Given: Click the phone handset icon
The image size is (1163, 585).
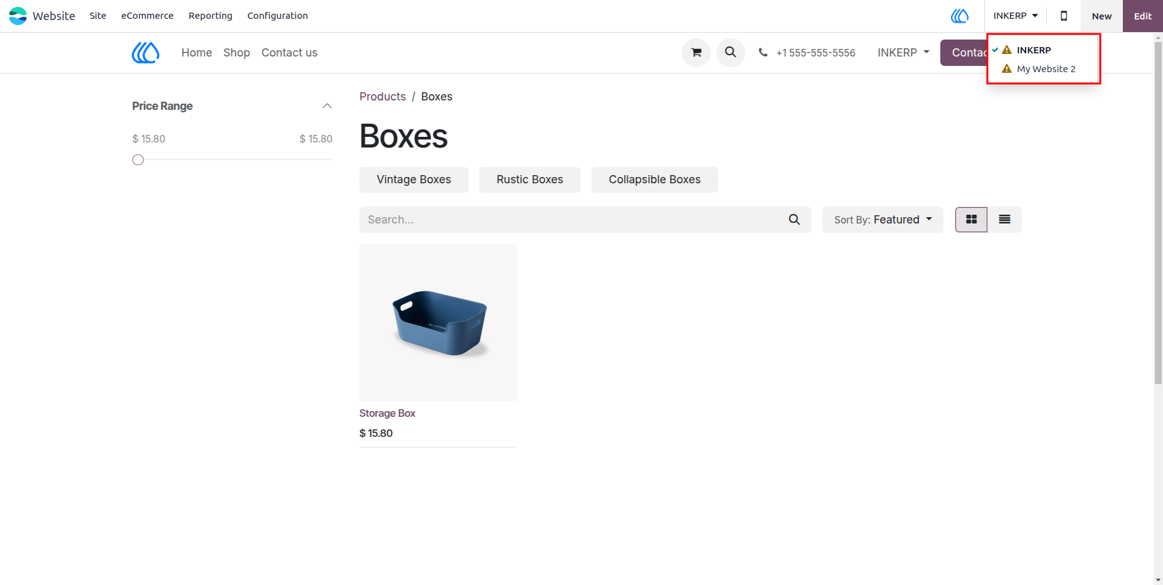Looking at the screenshot, I should click(763, 53).
